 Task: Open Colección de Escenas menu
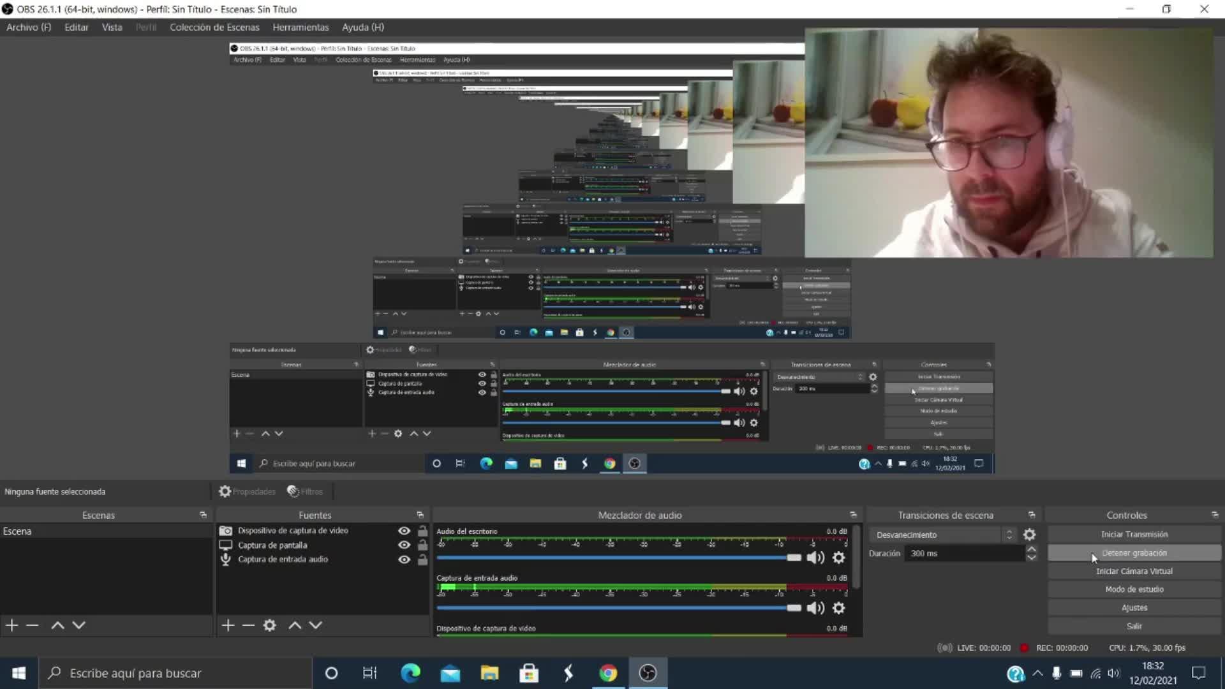214,27
